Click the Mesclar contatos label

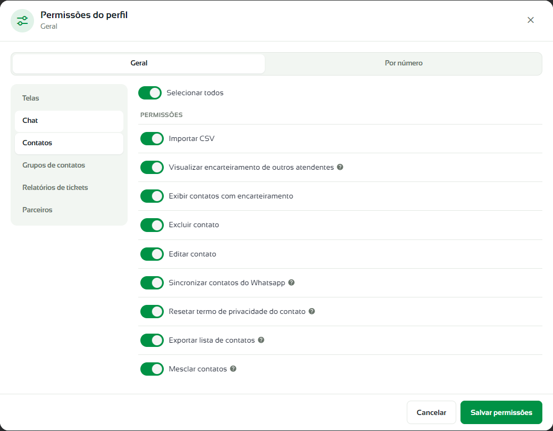[x=197, y=369]
